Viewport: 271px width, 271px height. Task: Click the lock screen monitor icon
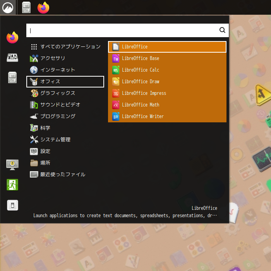click(x=12, y=165)
